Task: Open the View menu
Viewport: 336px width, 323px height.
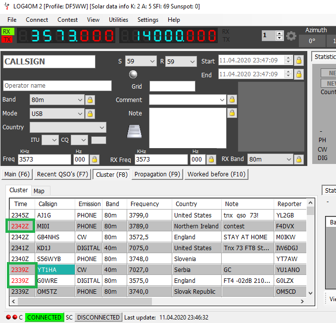Action: [93, 20]
